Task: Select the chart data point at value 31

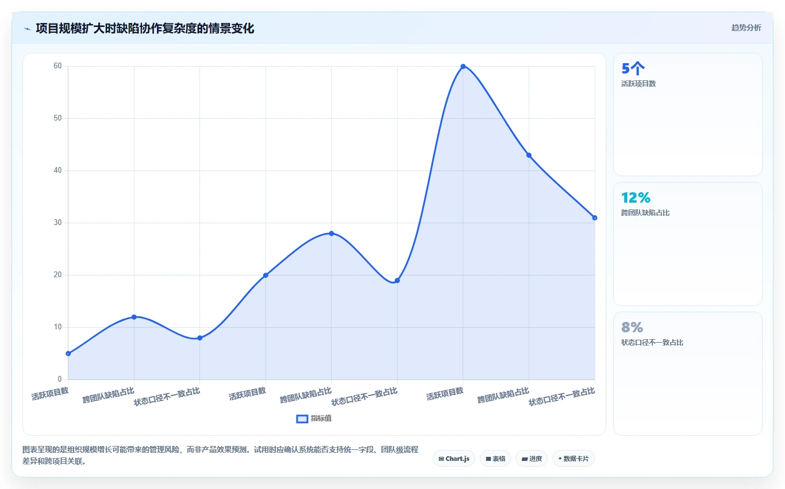Action: [594, 218]
